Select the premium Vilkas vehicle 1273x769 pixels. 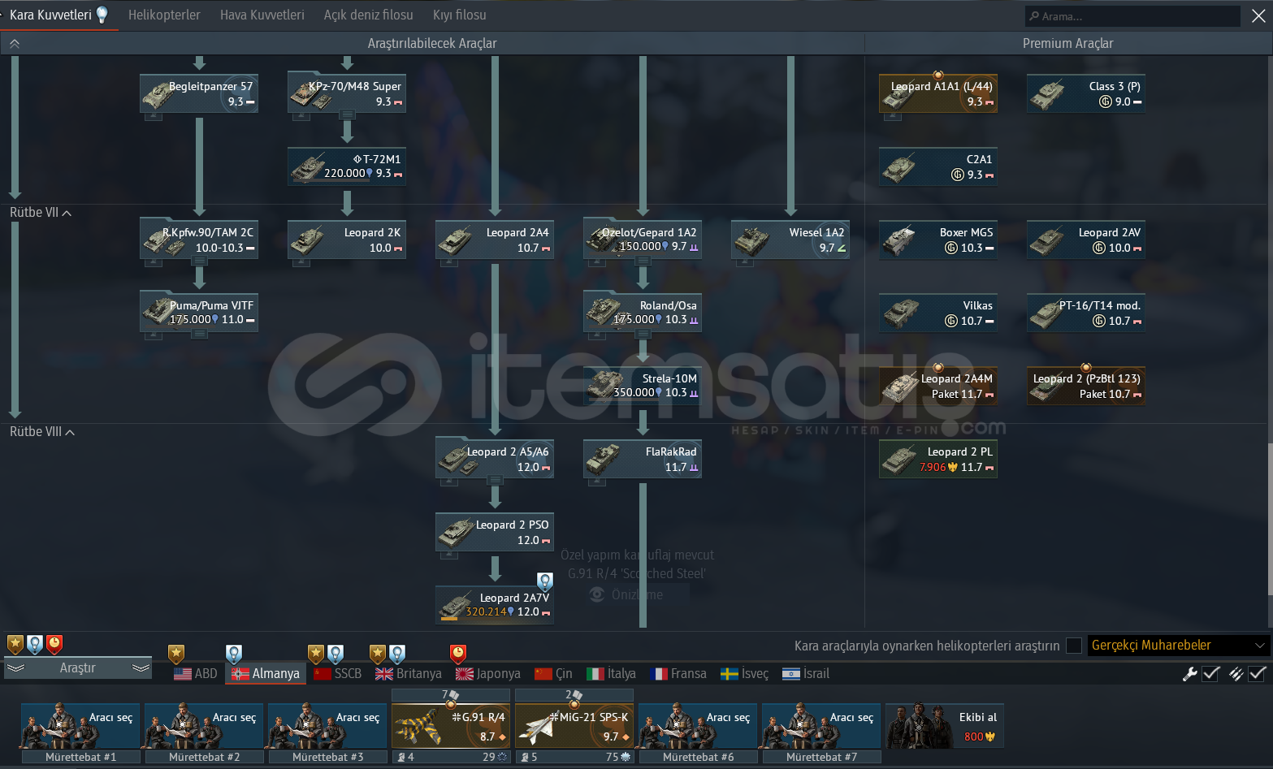click(938, 313)
